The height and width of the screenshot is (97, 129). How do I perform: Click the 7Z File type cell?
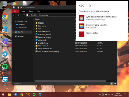[99, 46]
